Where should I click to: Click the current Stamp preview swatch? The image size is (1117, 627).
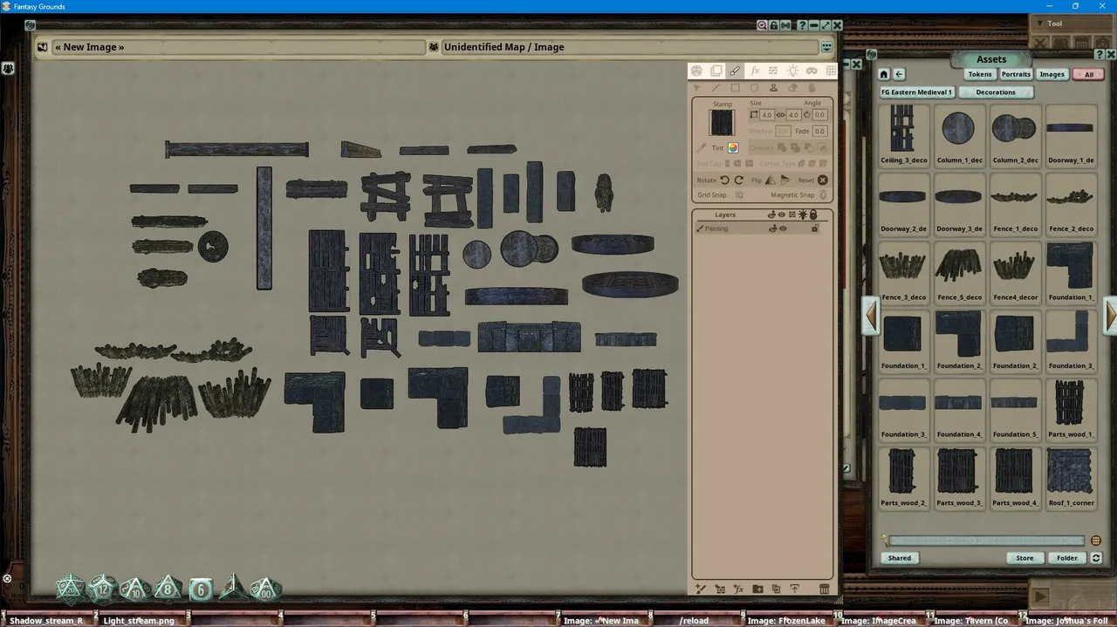coord(722,122)
